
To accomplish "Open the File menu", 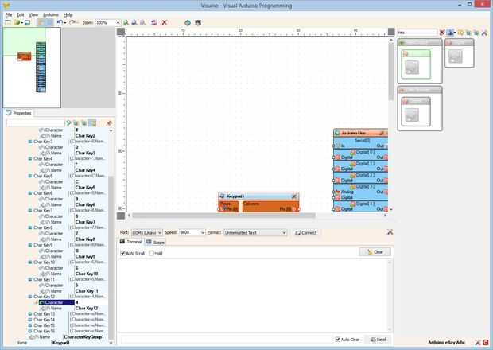I will point(9,15).
